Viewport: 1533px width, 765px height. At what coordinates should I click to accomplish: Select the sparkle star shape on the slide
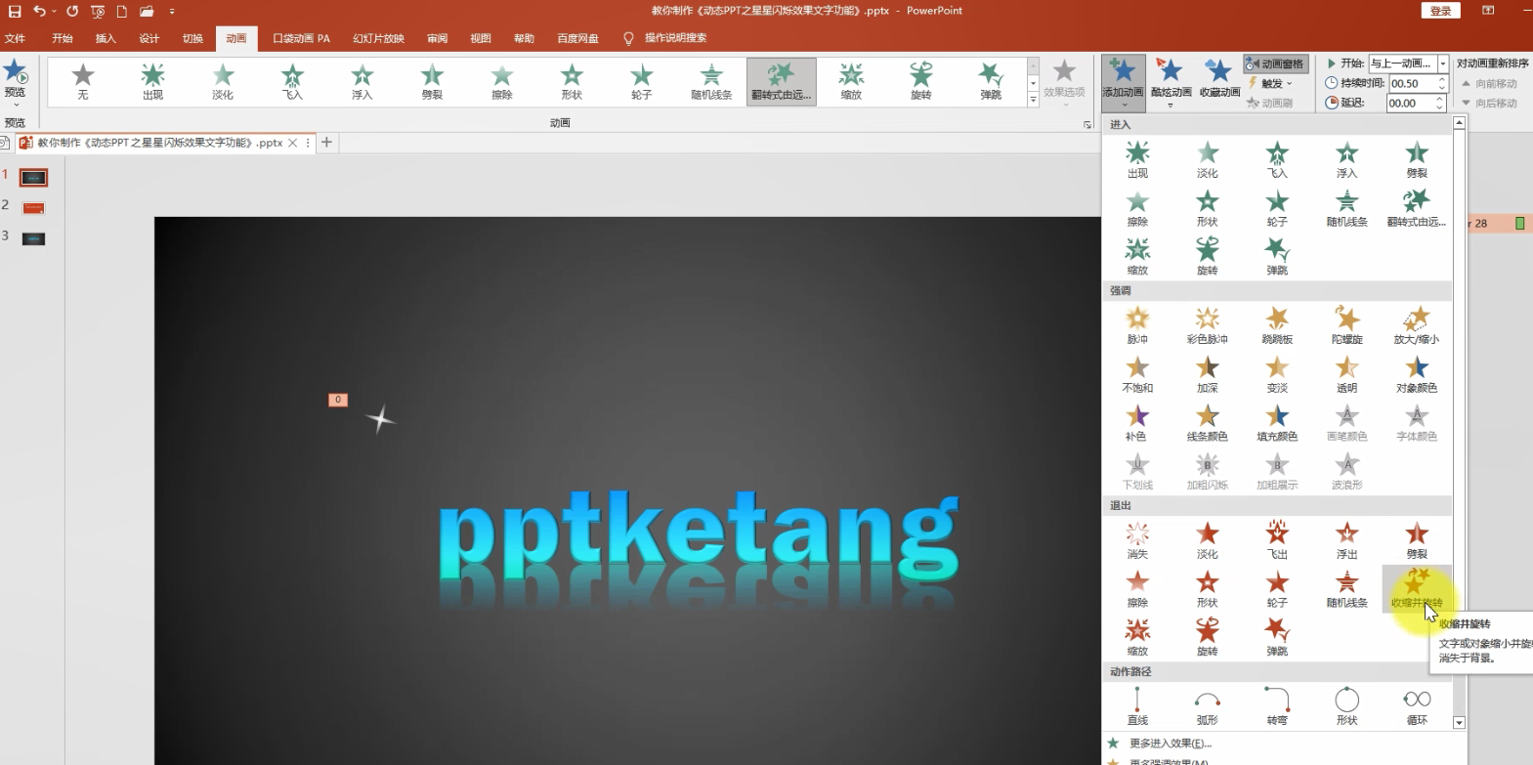(380, 420)
